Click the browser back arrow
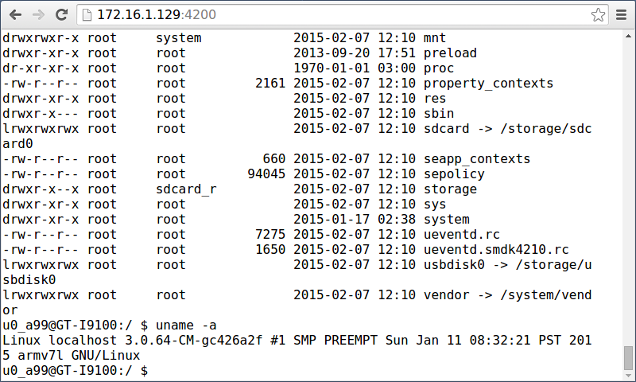 point(15,15)
